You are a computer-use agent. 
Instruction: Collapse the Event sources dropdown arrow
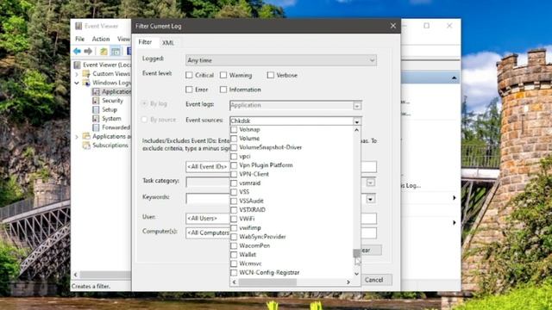(x=357, y=121)
